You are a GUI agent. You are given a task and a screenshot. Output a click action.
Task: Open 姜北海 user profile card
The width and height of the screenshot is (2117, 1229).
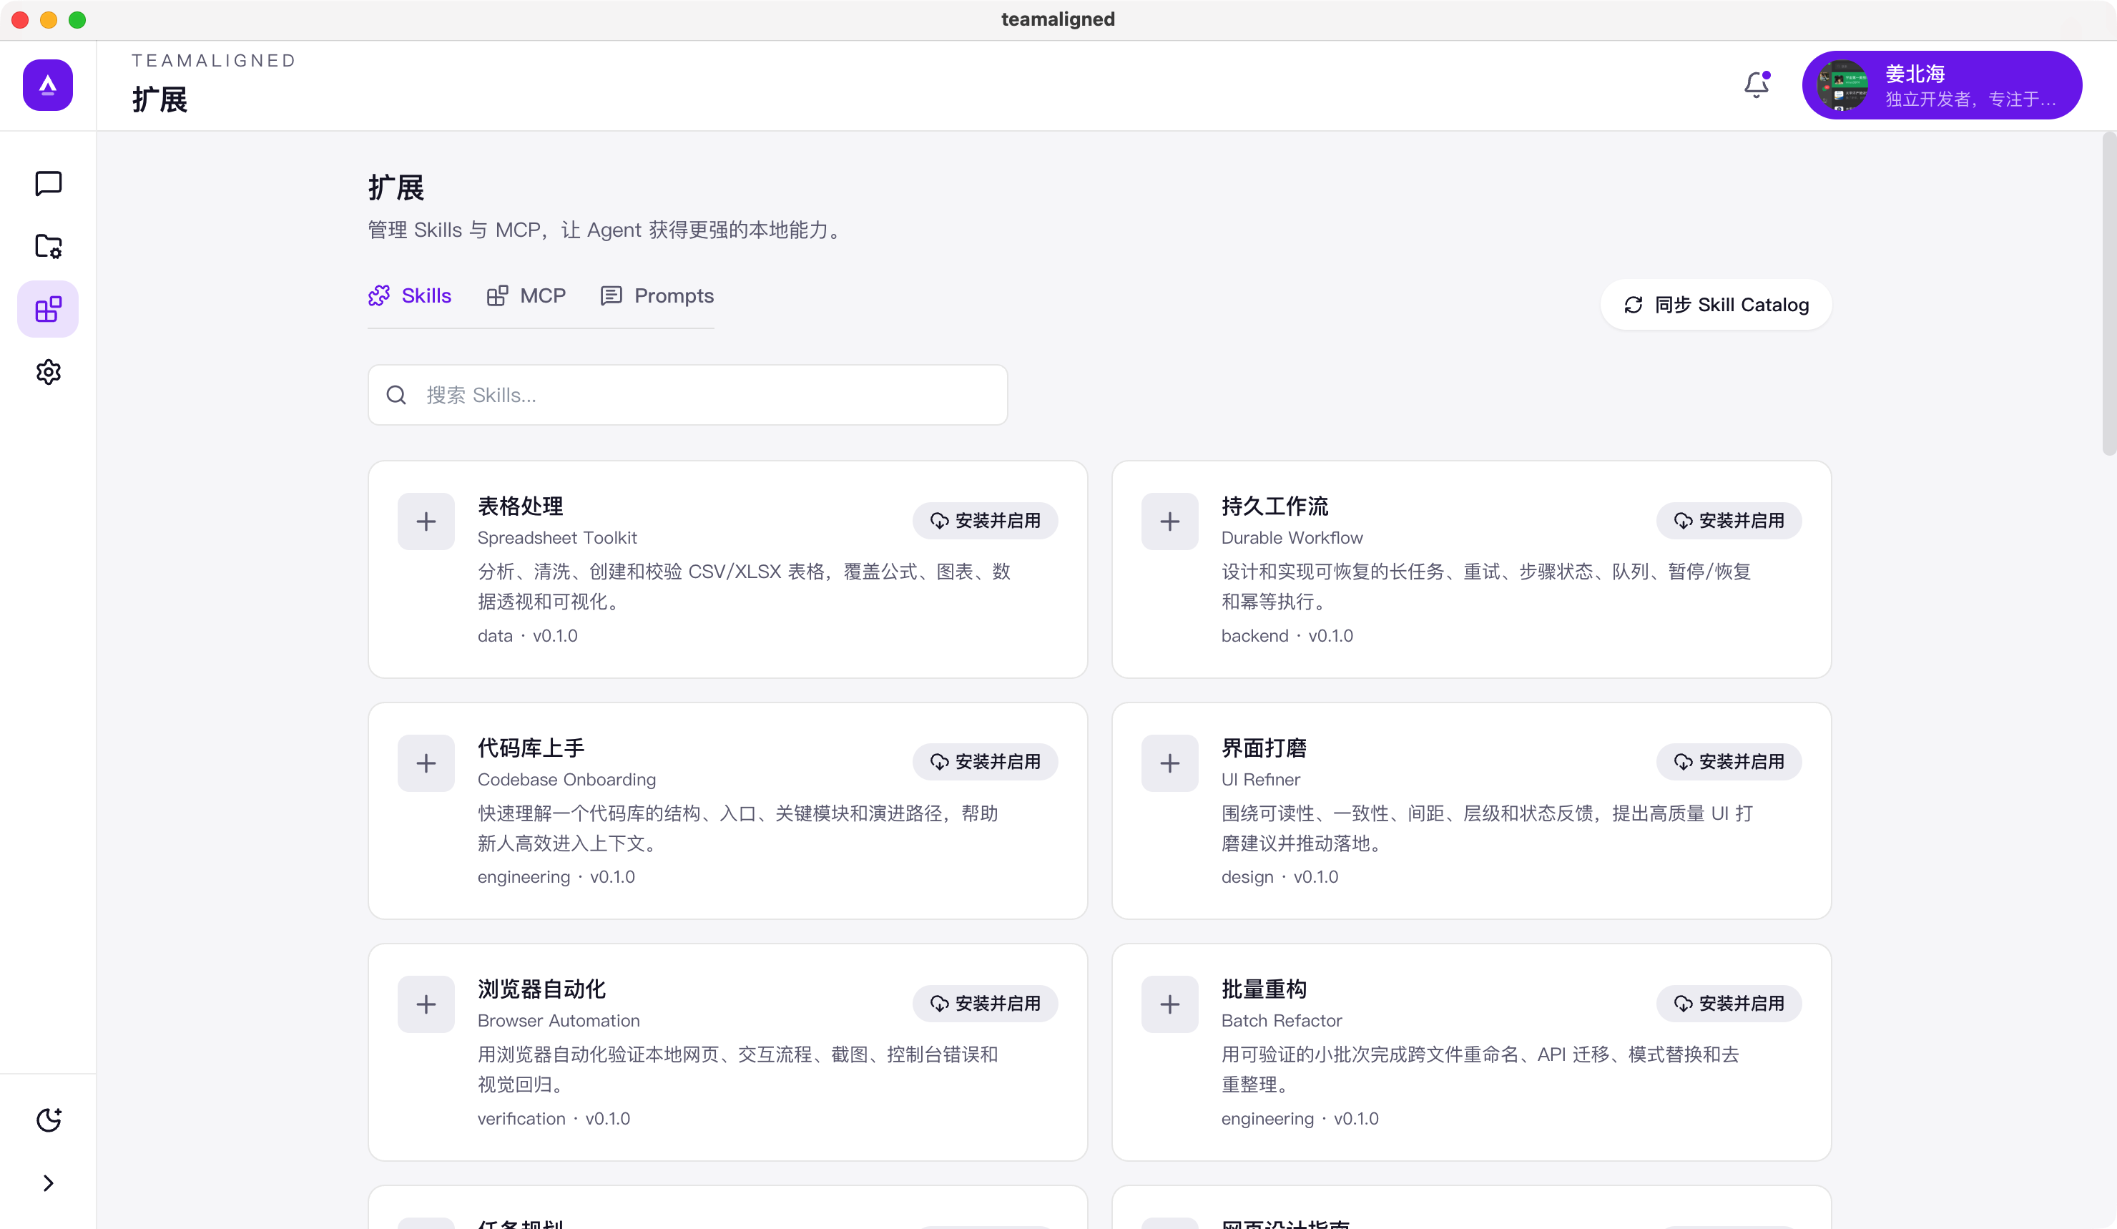coord(1942,85)
